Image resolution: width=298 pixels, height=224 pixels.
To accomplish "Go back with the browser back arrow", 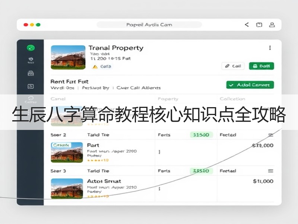I will click(247, 25).
